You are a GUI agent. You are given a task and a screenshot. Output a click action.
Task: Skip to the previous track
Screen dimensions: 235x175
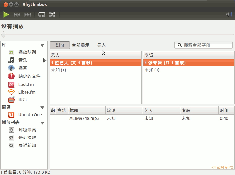[17, 15]
